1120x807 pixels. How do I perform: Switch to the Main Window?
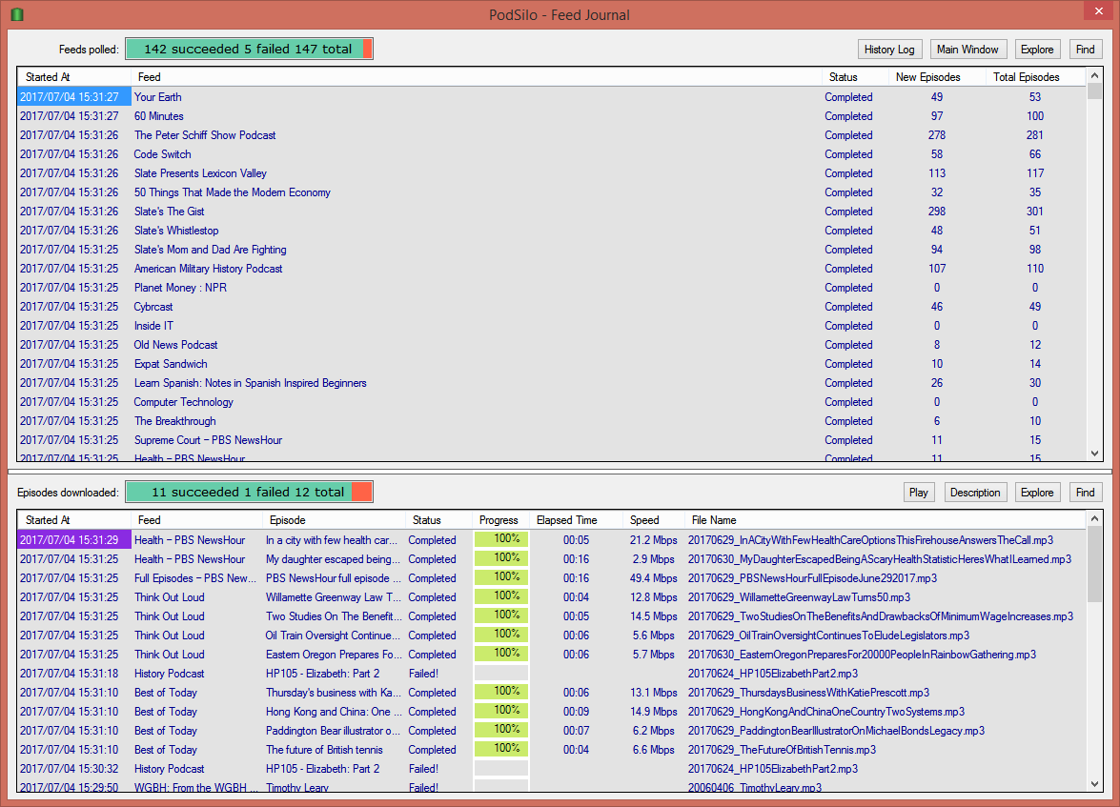click(968, 49)
